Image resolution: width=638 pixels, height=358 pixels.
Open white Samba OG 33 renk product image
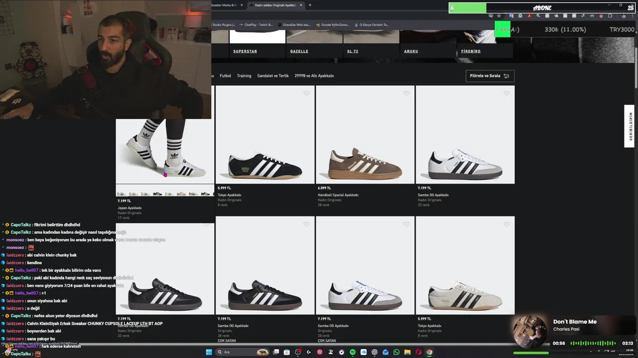click(465, 135)
